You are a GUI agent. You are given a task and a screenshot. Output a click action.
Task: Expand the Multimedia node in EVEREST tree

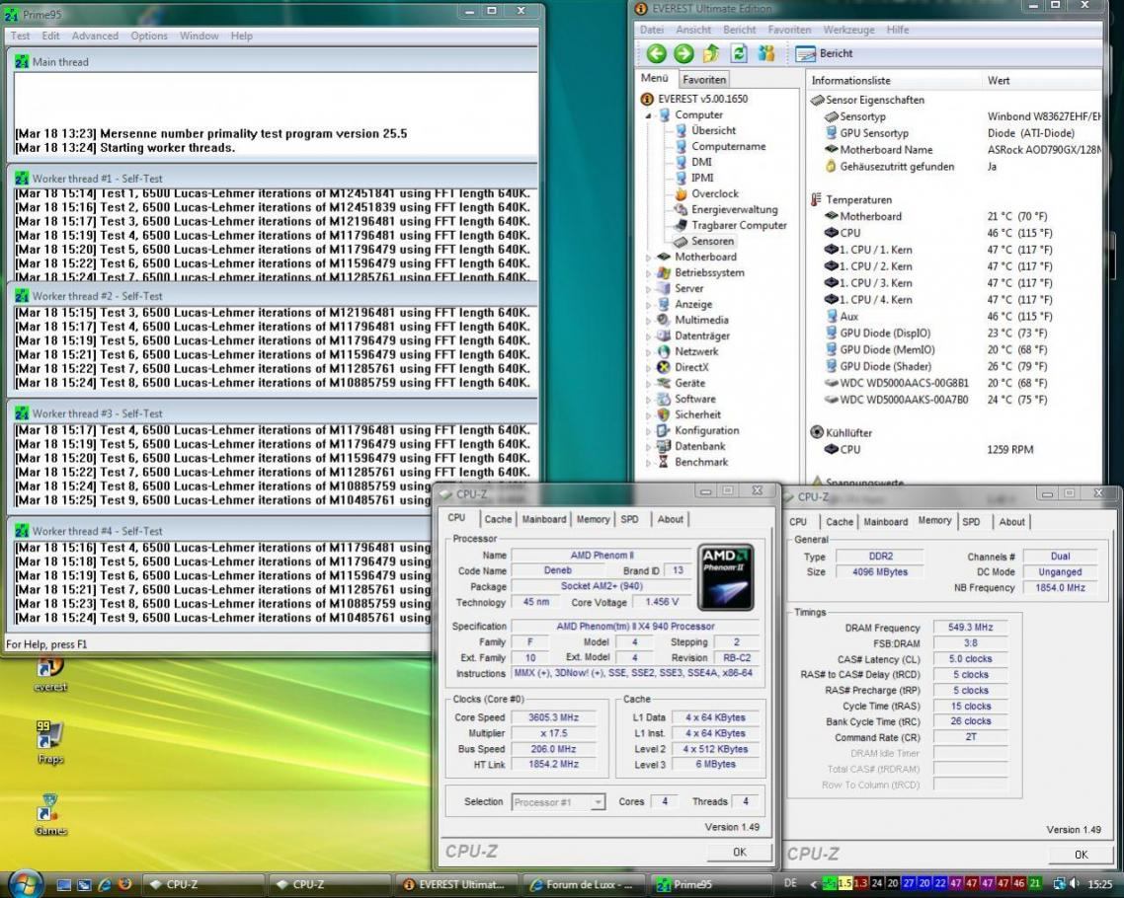tap(648, 320)
